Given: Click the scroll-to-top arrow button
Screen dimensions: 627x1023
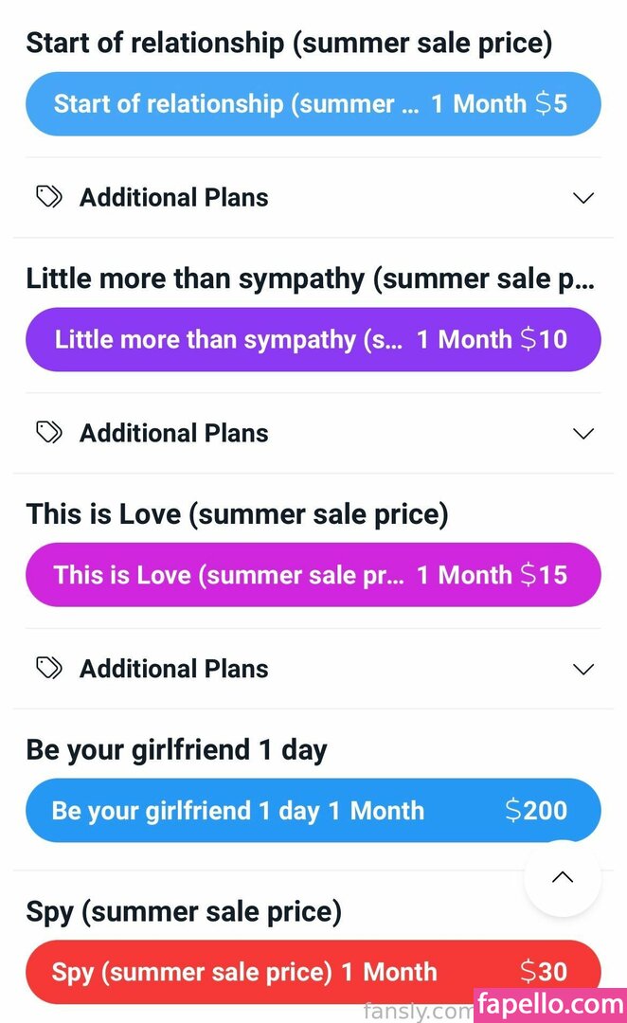Looking at the screenshot, I should (563, 877).
